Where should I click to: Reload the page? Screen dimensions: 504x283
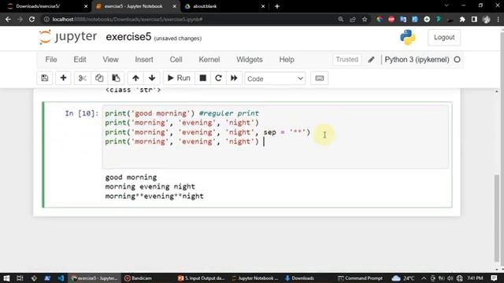click(31, 19)
